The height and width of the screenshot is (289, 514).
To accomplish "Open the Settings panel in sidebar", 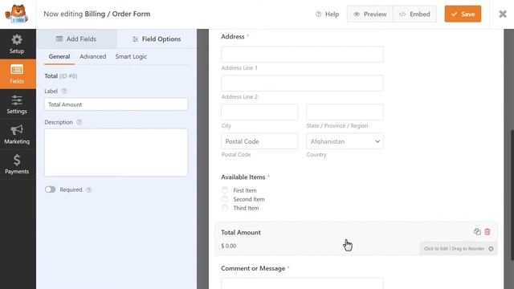I will pyautogui.click(x=17, y=104).
